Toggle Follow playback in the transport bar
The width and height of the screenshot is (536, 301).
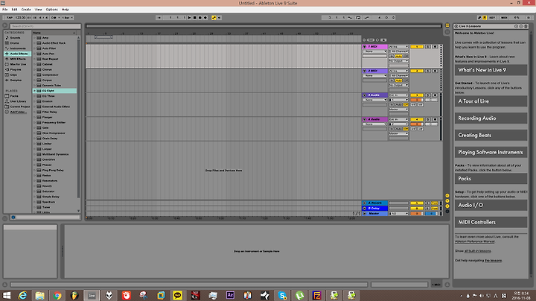(159, 18)
